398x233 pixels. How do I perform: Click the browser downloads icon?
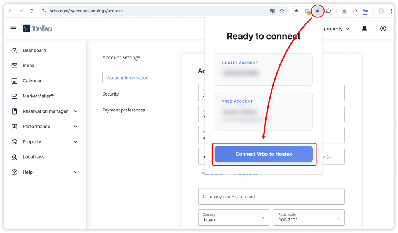(344, 11)
